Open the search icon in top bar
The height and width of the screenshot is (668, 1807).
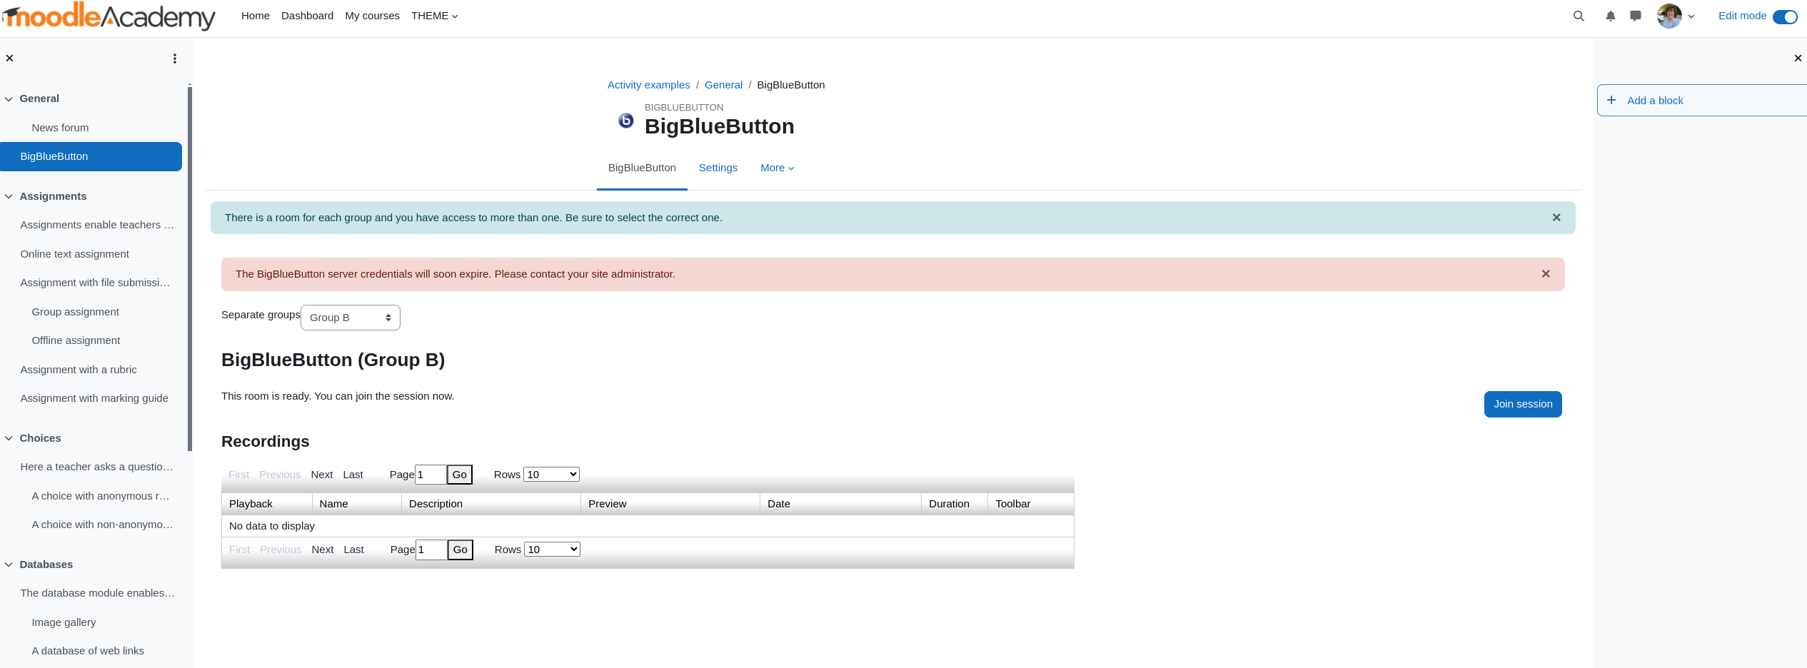[x=1579, y=16]
